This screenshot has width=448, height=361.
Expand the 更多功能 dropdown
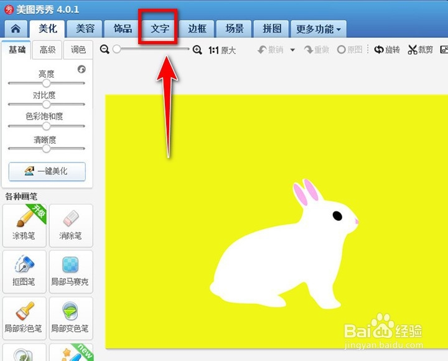(x=319, y=29)
